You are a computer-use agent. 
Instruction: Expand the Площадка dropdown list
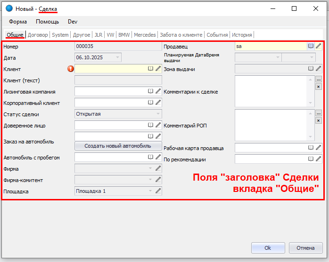(x=150, y=191)
